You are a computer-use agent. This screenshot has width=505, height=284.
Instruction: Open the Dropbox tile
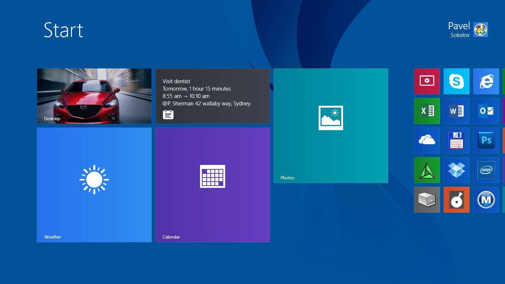click(x=457, y=170)
